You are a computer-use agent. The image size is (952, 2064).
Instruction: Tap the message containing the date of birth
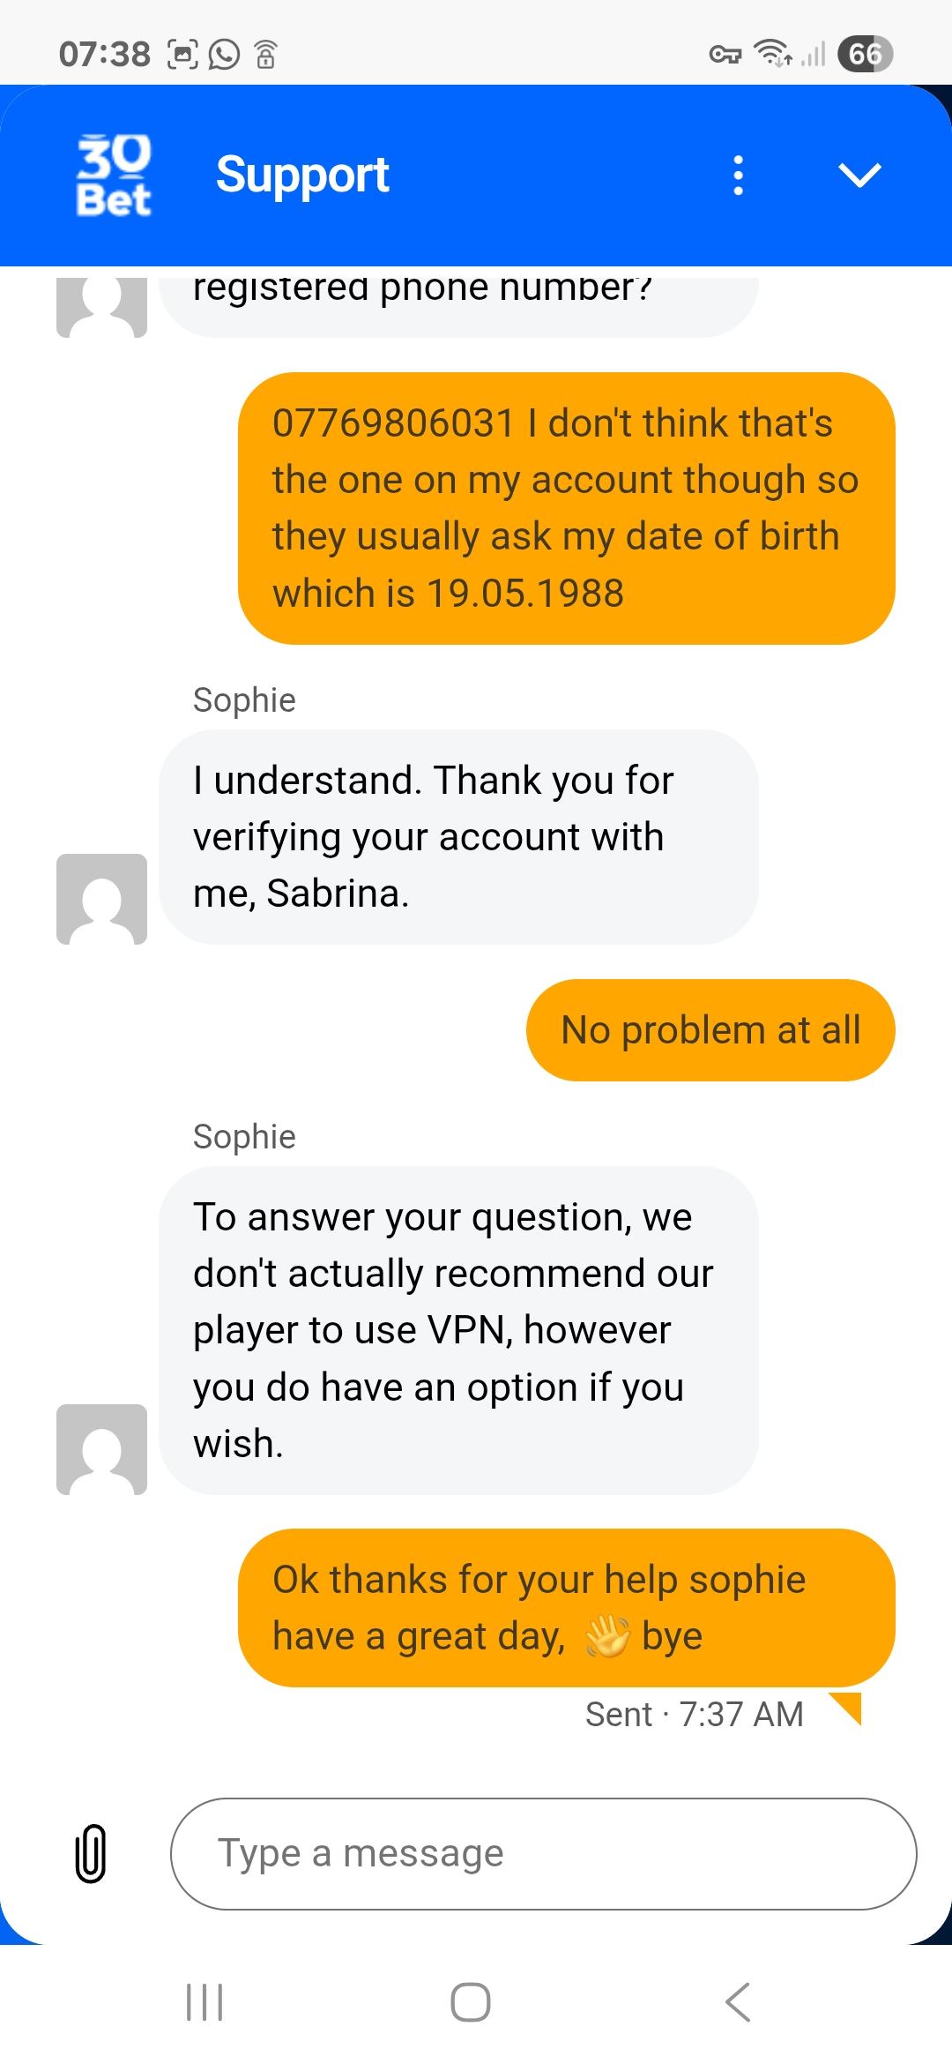[x=566, y=508]
